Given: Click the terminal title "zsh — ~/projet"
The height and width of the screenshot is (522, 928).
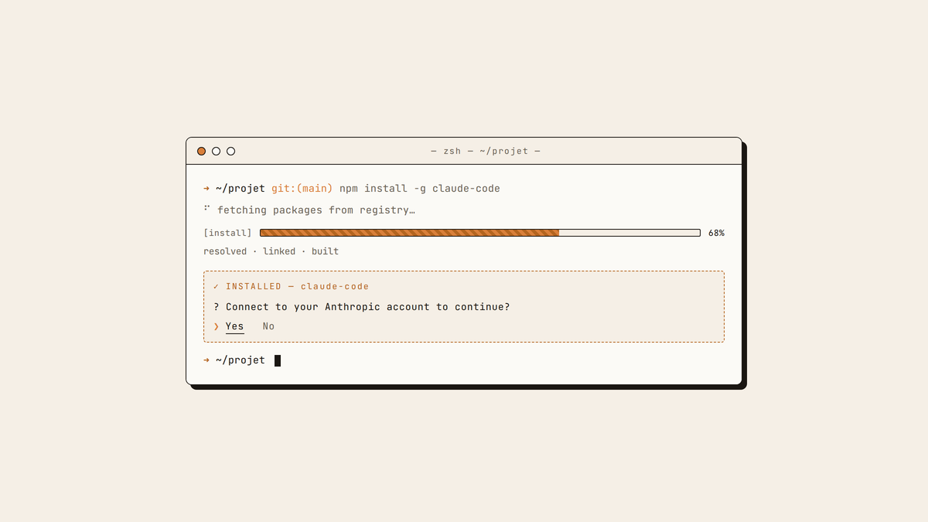Looking at the screenshot, I should [x=486, y=151].
